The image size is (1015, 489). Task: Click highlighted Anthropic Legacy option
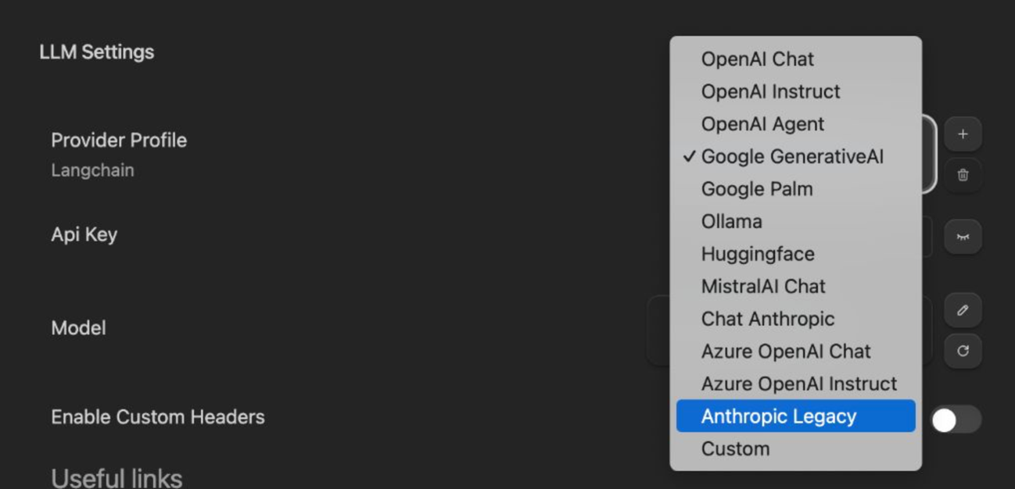[x=795, y=416]
